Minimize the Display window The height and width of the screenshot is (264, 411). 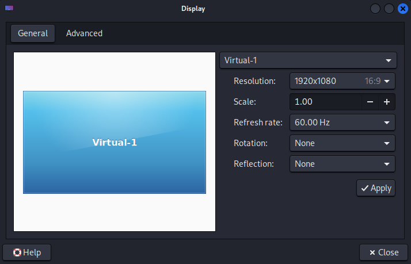tap(375, 9)
